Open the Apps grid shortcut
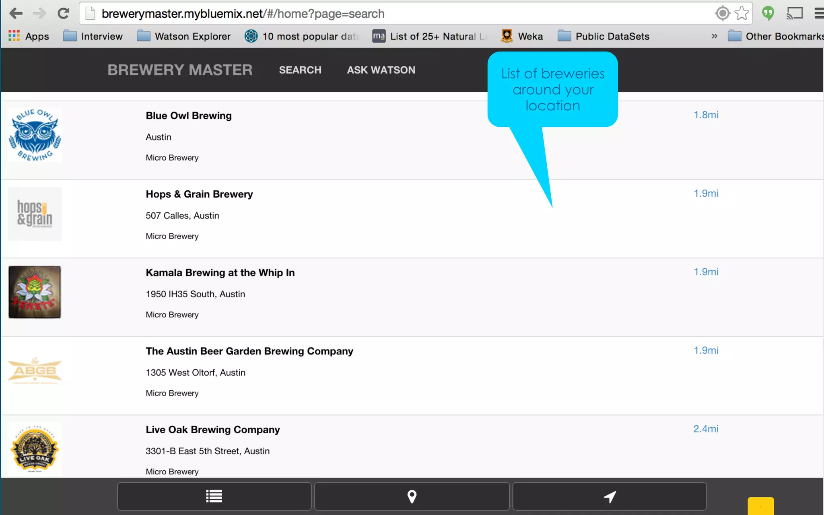 (x=29, y=36)
